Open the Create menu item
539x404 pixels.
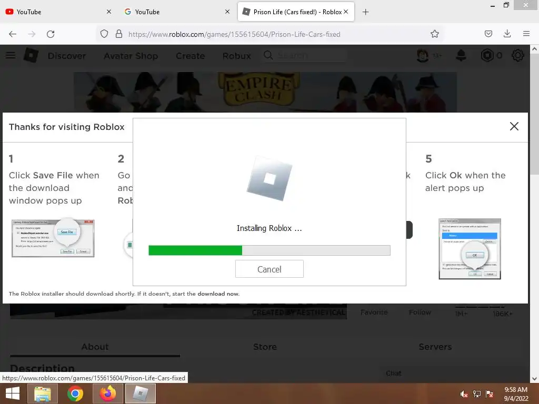pos(191,56)
